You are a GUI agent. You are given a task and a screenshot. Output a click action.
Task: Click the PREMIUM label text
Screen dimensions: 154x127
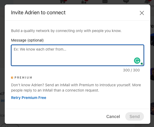[x=23, y=78]
